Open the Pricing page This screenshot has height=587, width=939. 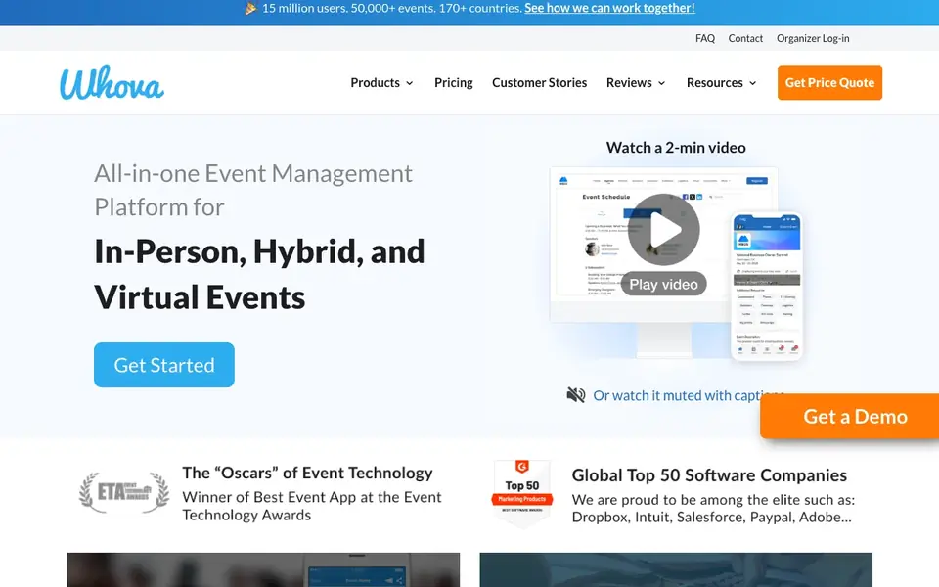453,82
